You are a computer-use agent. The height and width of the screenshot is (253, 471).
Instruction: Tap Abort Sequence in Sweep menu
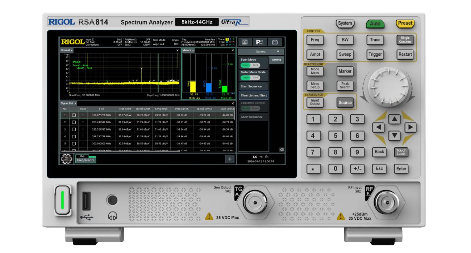point(253,117)
